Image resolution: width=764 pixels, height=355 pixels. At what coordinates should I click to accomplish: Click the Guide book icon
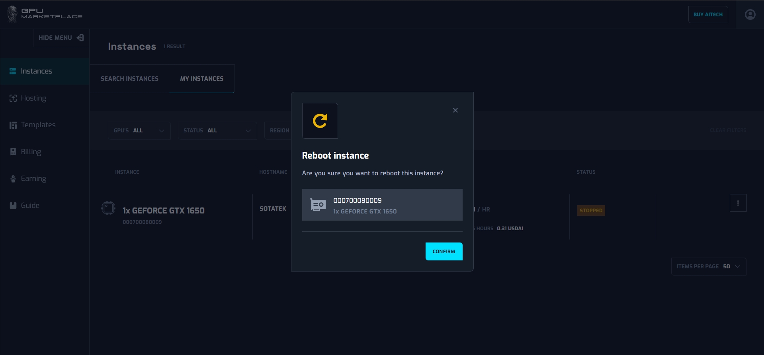click(x=13, y=206)
